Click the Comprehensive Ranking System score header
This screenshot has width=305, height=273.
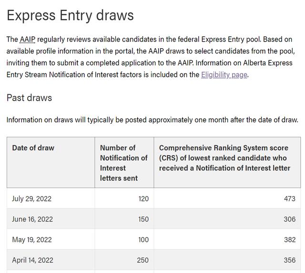coord(227,163)
